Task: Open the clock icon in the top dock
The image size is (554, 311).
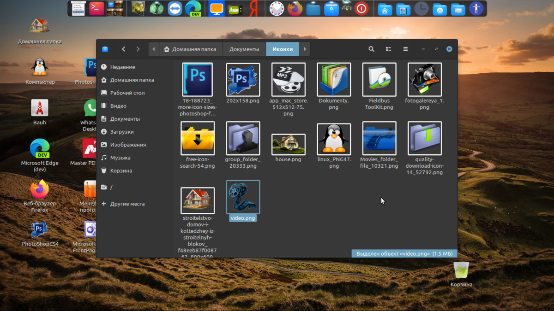Action: [x=421, y=8]
